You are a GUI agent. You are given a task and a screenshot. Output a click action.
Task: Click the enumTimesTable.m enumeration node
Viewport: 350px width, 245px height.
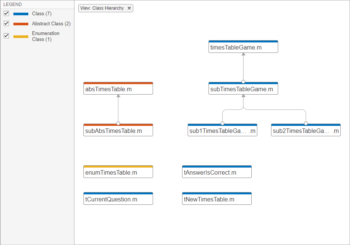(x=118, y=172)
